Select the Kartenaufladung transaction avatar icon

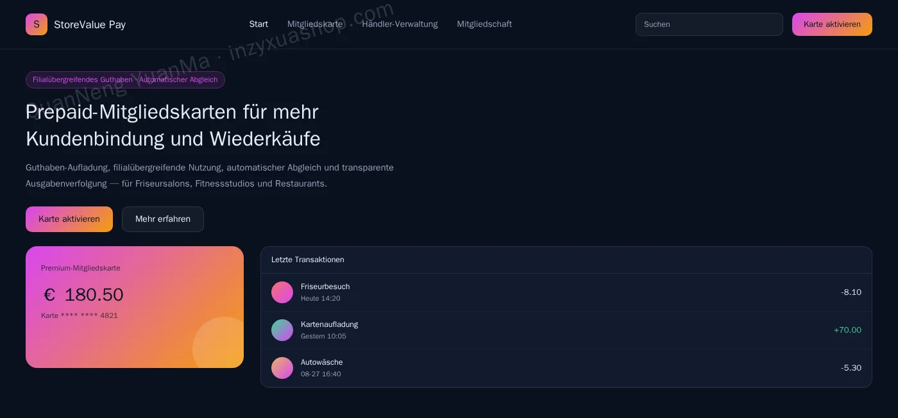(x=282, y=330)
